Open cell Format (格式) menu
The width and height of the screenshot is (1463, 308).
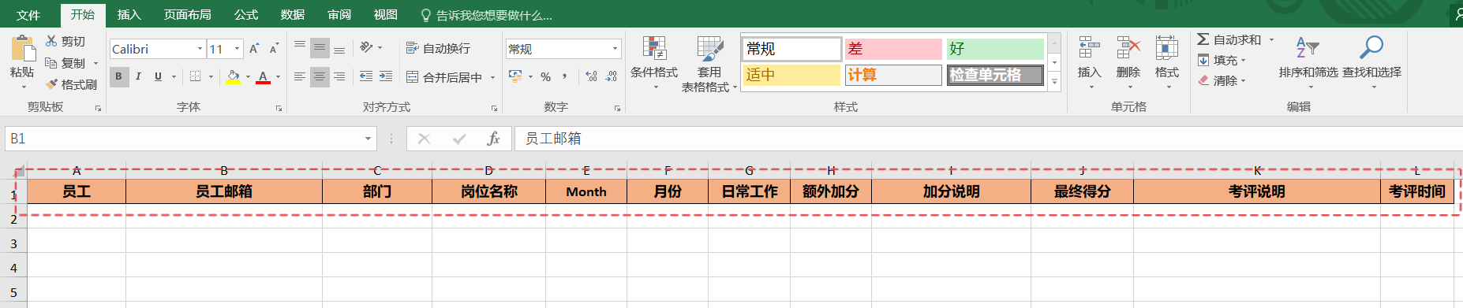(1167, 61)
